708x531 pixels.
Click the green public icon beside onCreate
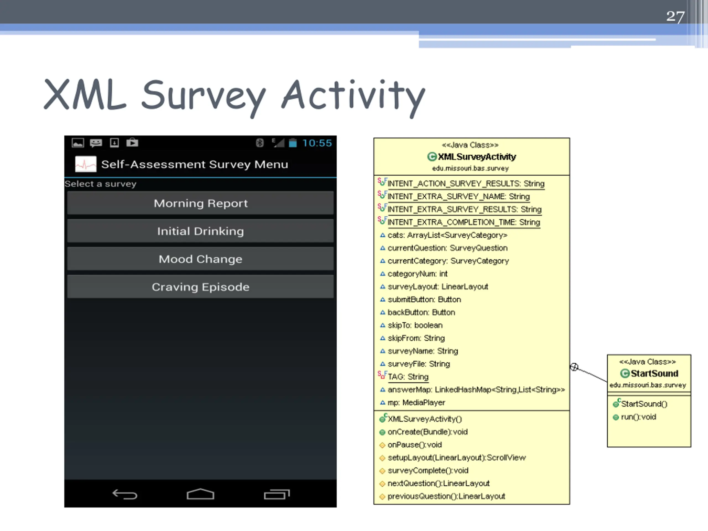pos(382,433)
